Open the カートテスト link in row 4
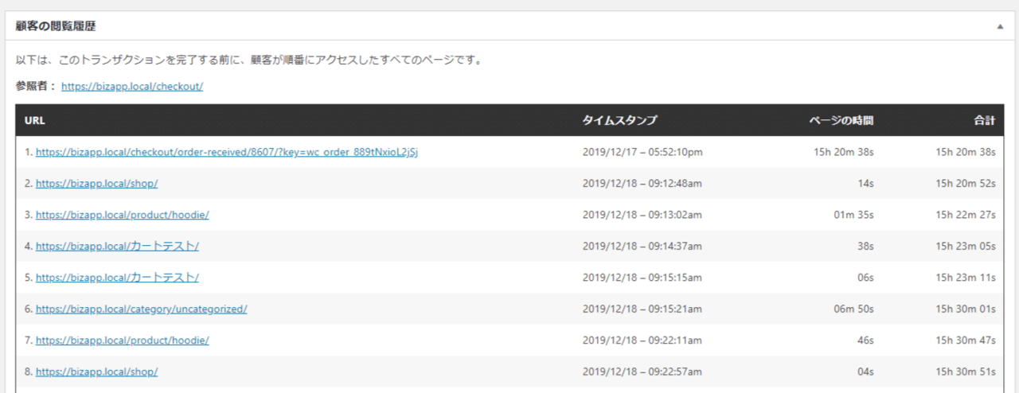Image resolution: width=1019 pixels, height=393 pixels. tap(117, 246)
